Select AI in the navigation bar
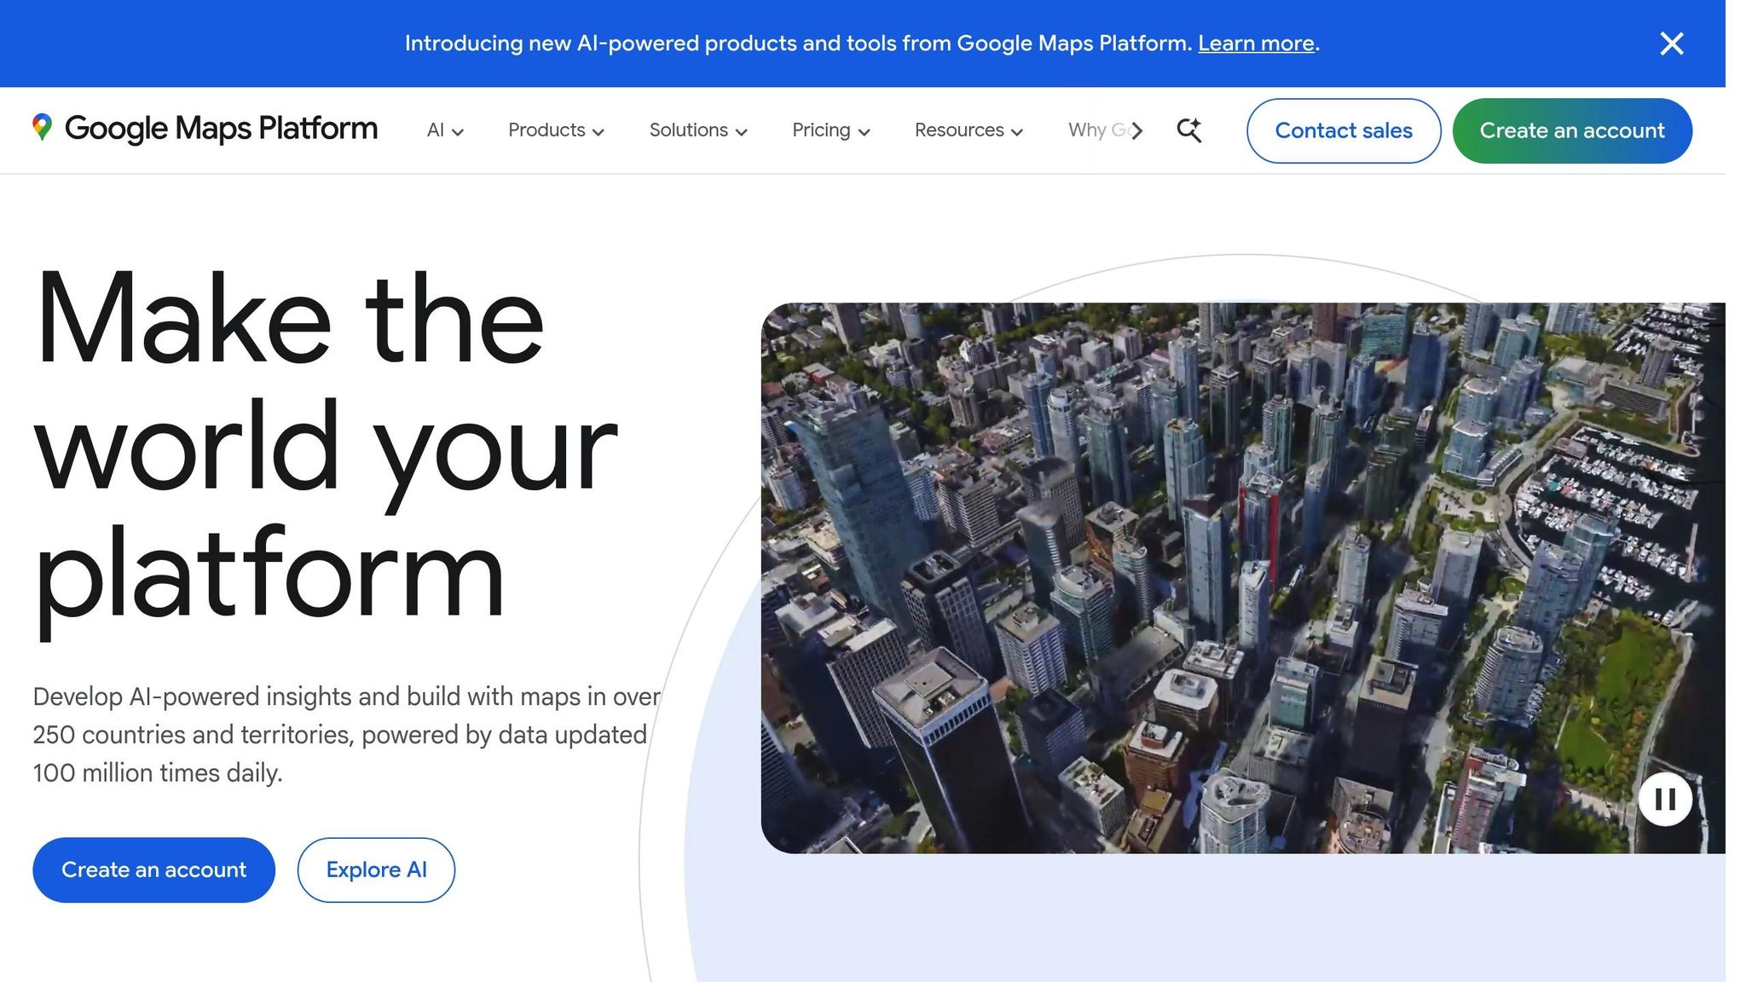The image size is (1746, 982). pyautogui.click(x=436, y=130)
